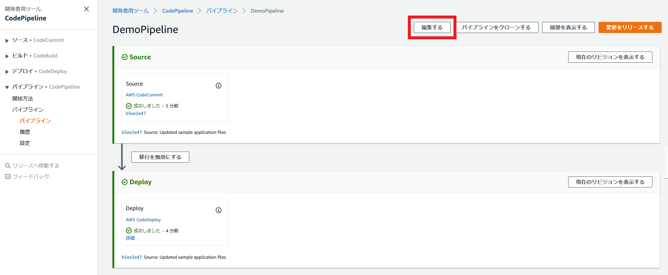Open AWS CodeCommit provider link
Screen dimensions: 668x275
click(144, 95)
